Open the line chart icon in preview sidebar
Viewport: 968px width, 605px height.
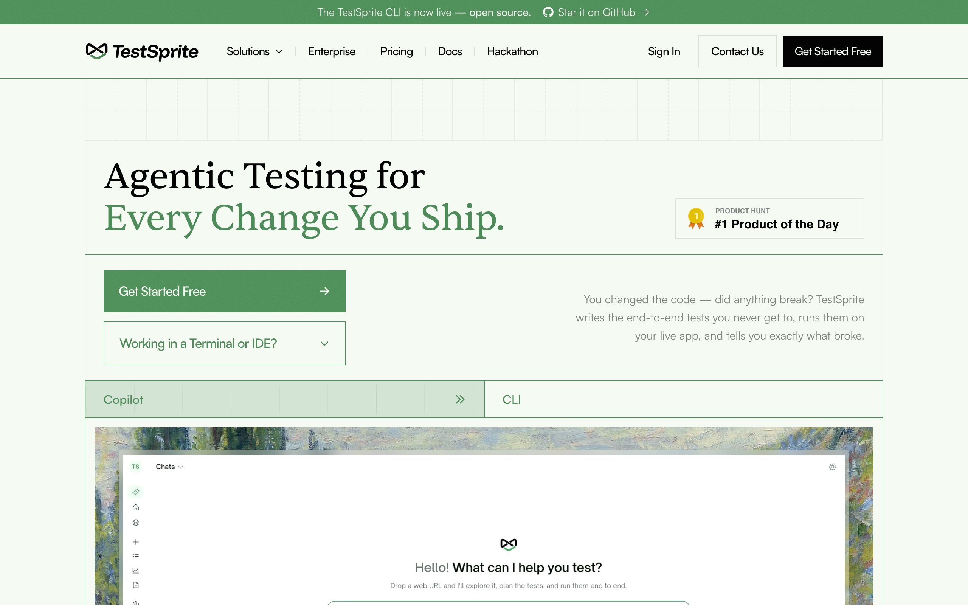tap(136, 571)
